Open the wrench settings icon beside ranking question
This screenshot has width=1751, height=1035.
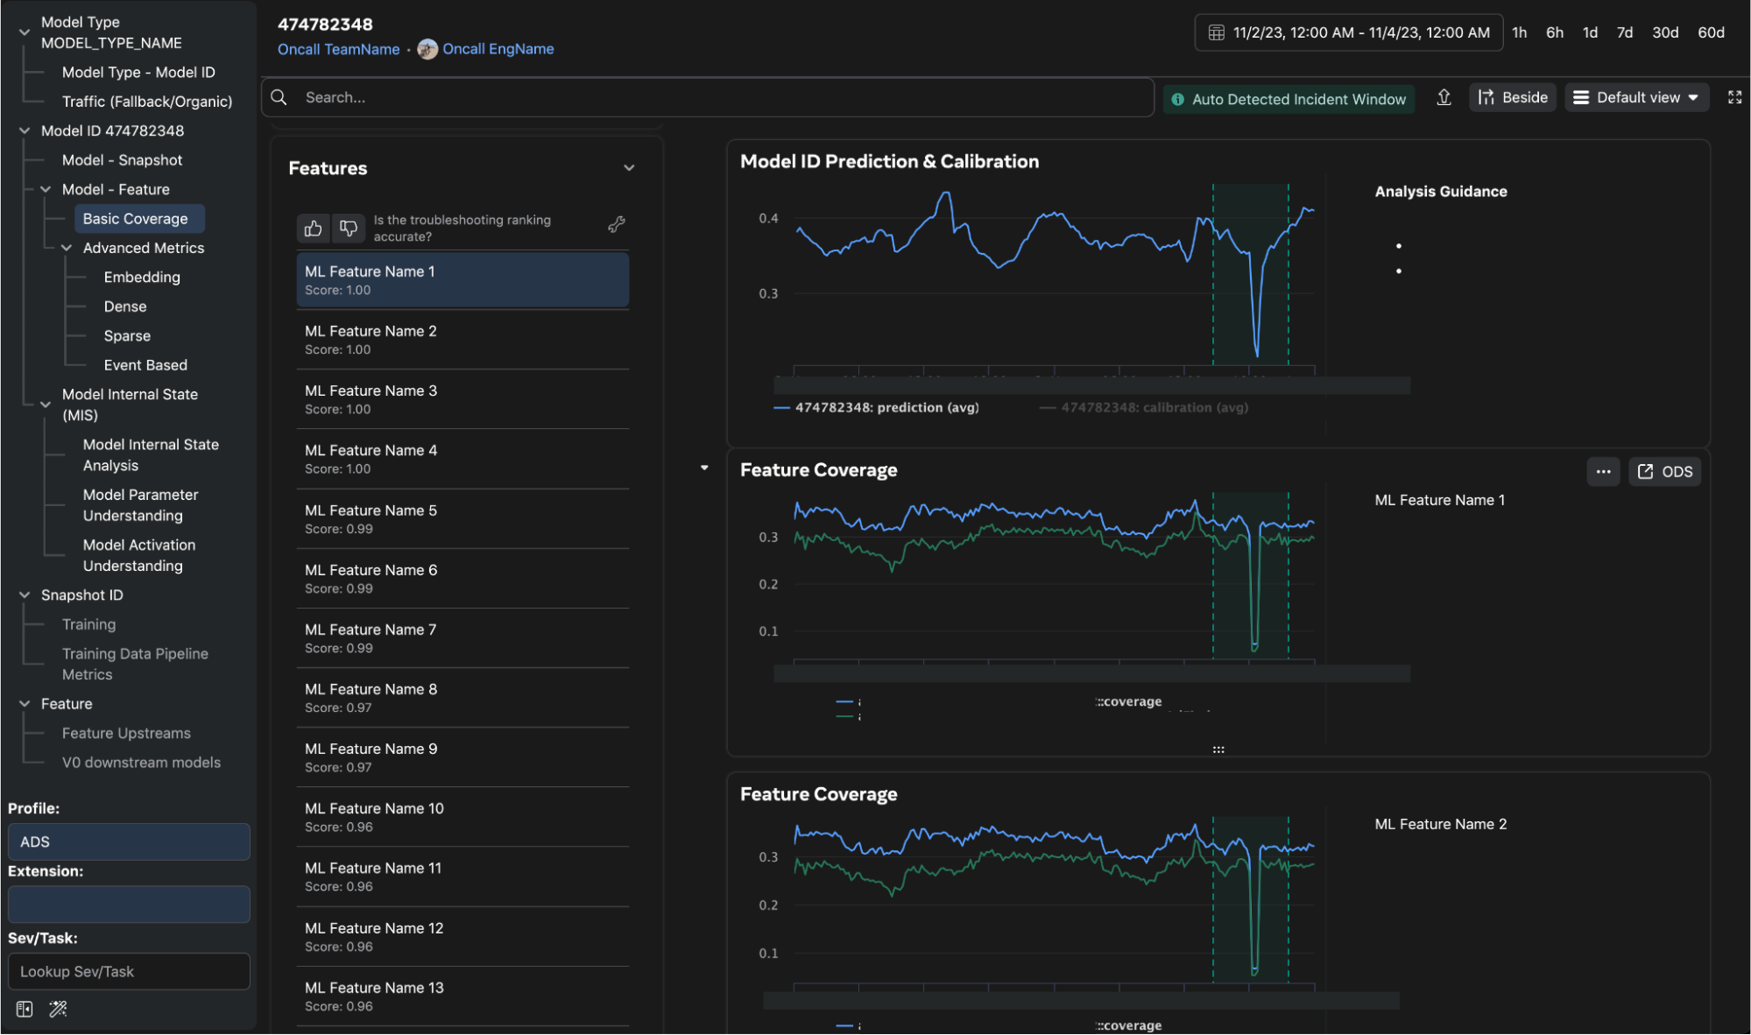tap(617, 224)
